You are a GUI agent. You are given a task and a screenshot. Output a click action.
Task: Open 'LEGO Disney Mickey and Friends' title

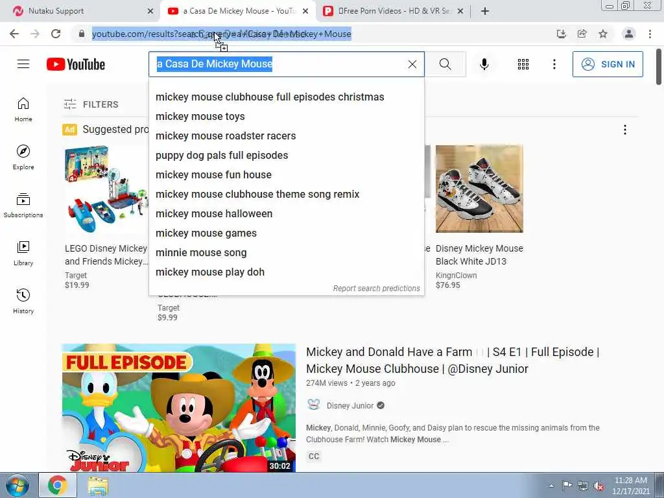[106, 255]
